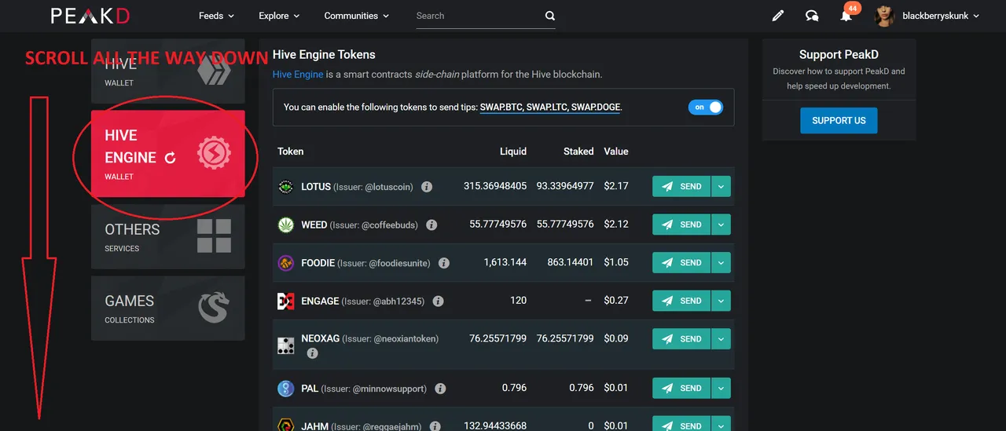Click the Staked column header
This screenshot has height=431, width=1006.
pyautogui.click(x=578, y=152)
